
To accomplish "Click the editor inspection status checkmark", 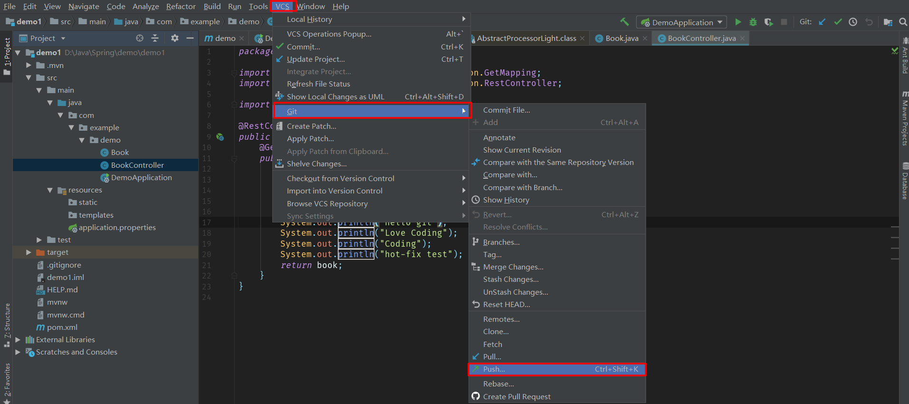I will coord(895,51).
